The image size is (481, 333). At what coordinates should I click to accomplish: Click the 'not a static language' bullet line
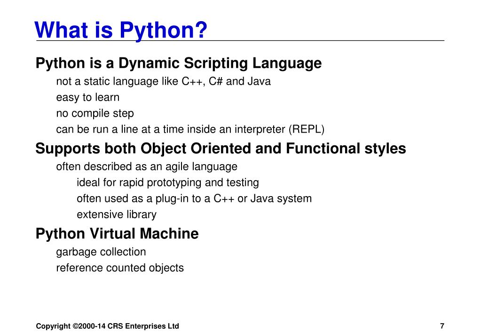coord(163,81)
